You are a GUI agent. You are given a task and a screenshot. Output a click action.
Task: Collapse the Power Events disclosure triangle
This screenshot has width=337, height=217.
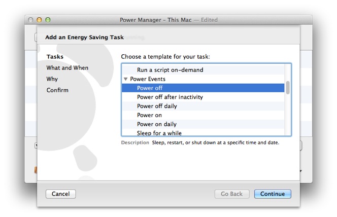click(x=125, y=79)
